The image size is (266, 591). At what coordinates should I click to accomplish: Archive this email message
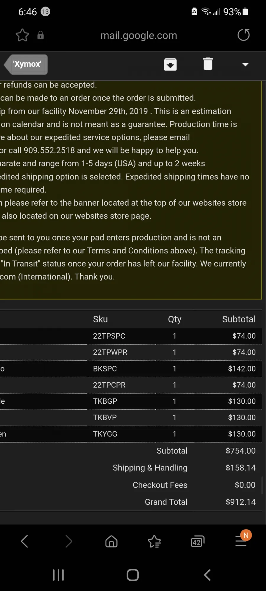170,64
